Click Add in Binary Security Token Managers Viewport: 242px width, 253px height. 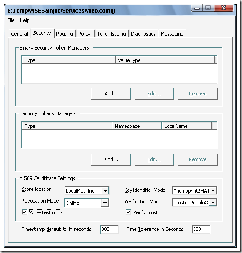pyautogui.click(x=111, y=94)
